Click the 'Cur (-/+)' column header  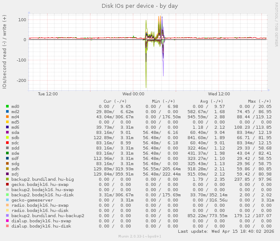115,101
